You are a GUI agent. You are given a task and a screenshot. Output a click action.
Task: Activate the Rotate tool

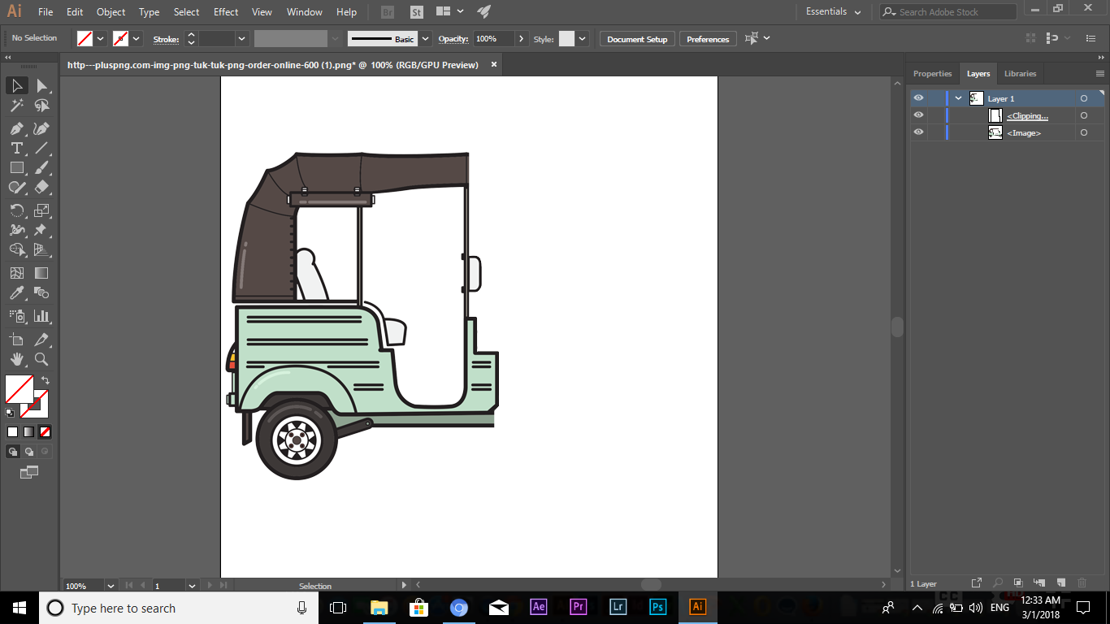pos(17,210)
